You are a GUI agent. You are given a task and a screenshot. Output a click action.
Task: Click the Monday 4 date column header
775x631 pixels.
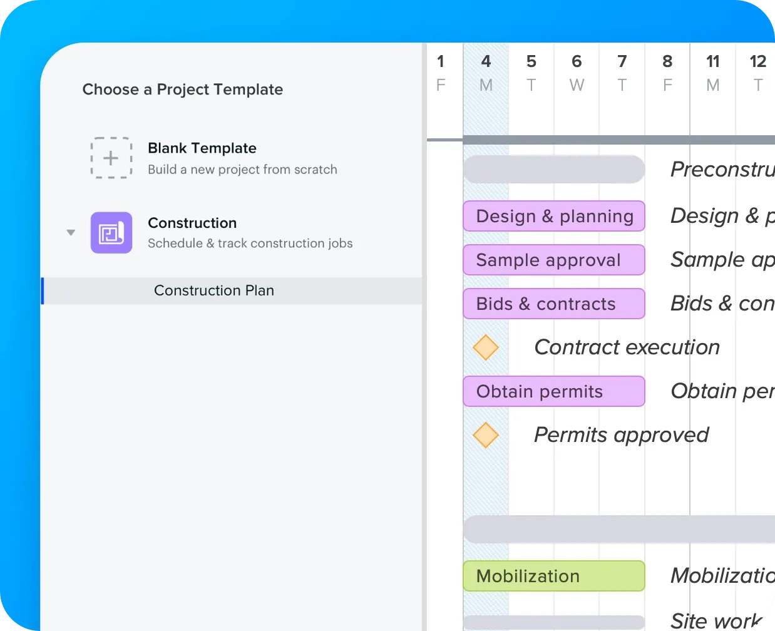[486, 72]
